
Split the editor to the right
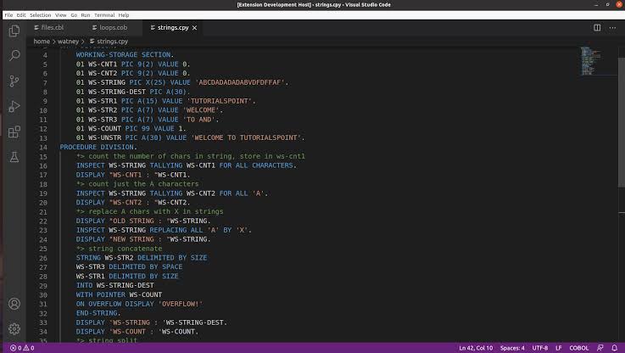pos(597,27)
